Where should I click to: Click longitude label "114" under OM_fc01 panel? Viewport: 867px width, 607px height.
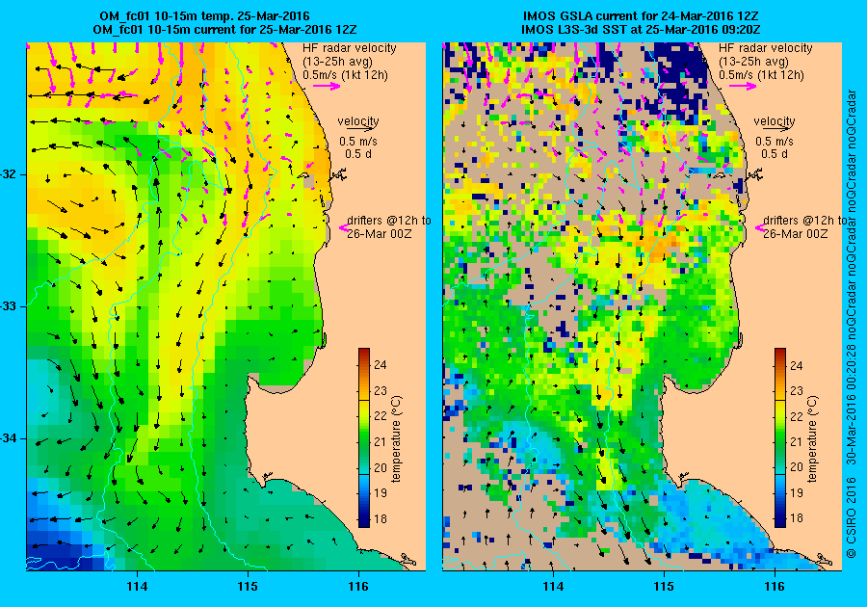pos(137,587)
